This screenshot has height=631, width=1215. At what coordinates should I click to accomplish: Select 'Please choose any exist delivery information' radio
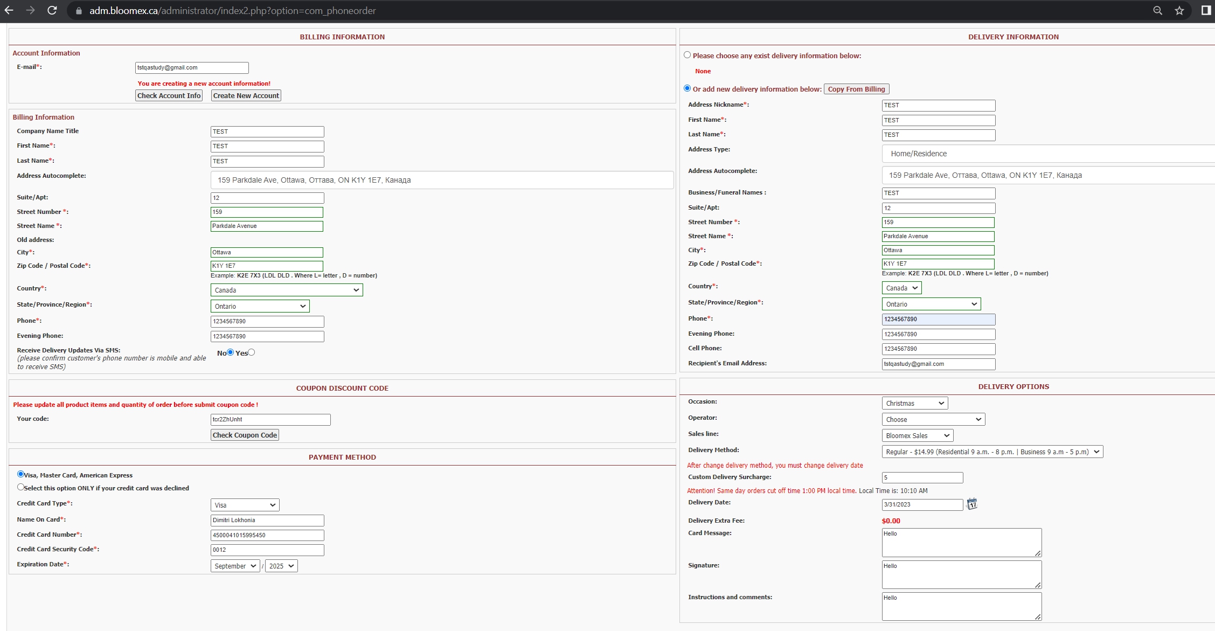point(687,55)
